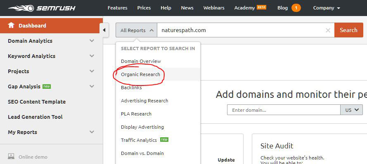
Task: Open Lead Generation Tool
Action: pyautogui.click(x=35, y=117)
